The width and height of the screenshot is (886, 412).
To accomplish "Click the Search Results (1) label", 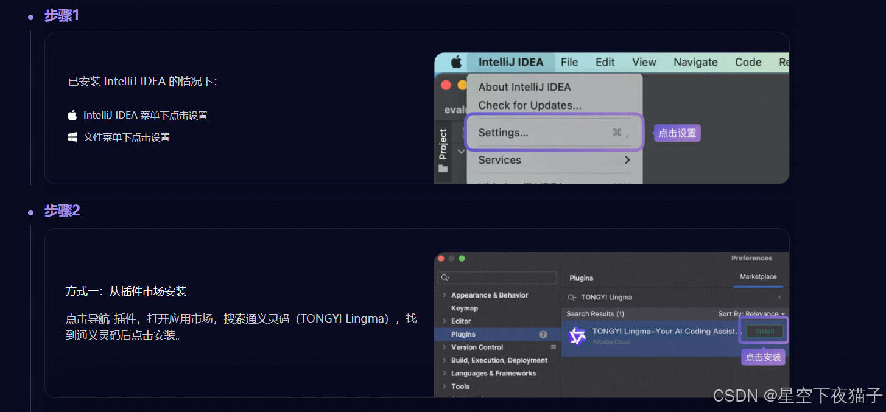I will [x=595, y=314].
